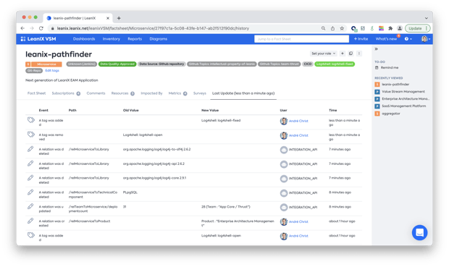449x267 pixels.
Task: Click the pencil icon of relMicroserviceToProduct row
Action: (x=30, y=221)
